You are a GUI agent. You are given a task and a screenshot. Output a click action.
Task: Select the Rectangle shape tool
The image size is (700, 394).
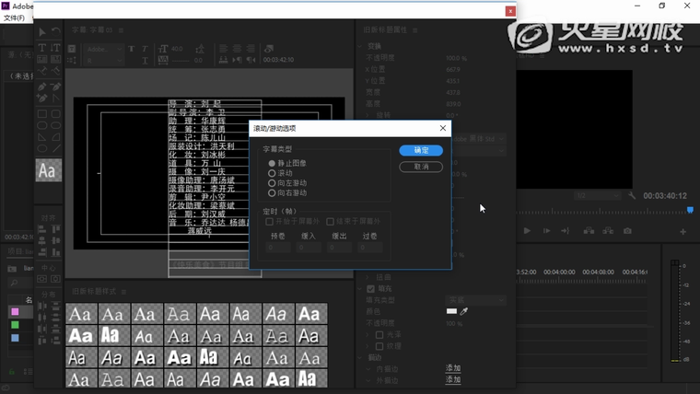click(42, 114)
